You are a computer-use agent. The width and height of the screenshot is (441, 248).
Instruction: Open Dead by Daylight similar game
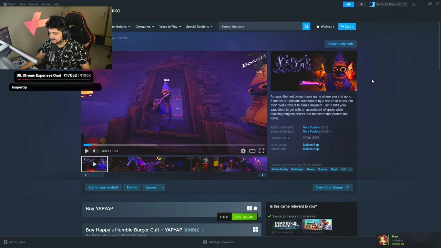(x=286, y=225)
